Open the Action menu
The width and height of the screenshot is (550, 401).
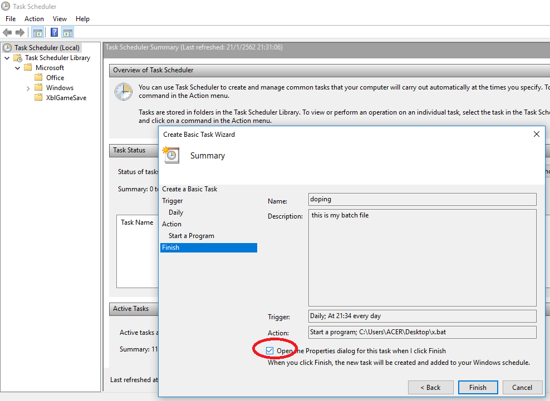coord(34,19)
